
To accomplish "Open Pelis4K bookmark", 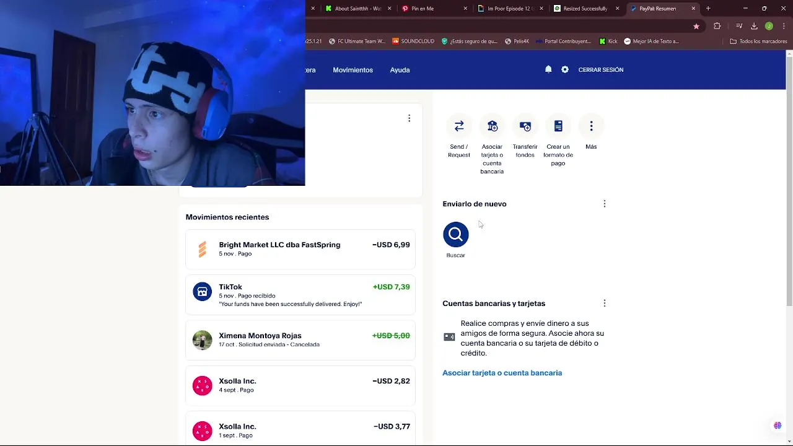I will (517, 42).
